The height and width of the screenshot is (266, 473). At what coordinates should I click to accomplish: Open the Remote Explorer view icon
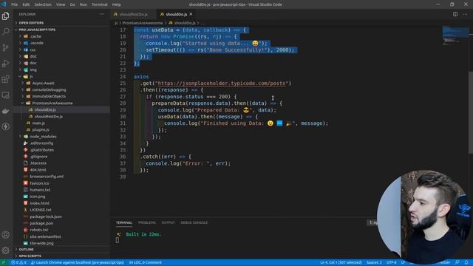(6, 95)
